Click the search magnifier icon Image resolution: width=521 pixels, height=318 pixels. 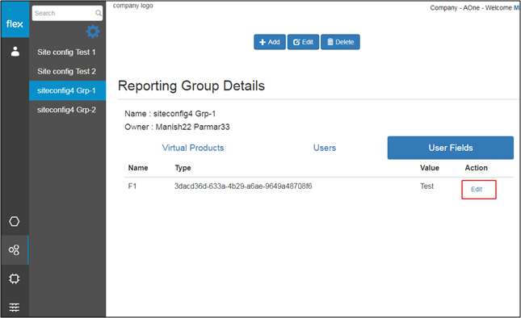pos(99,13)
